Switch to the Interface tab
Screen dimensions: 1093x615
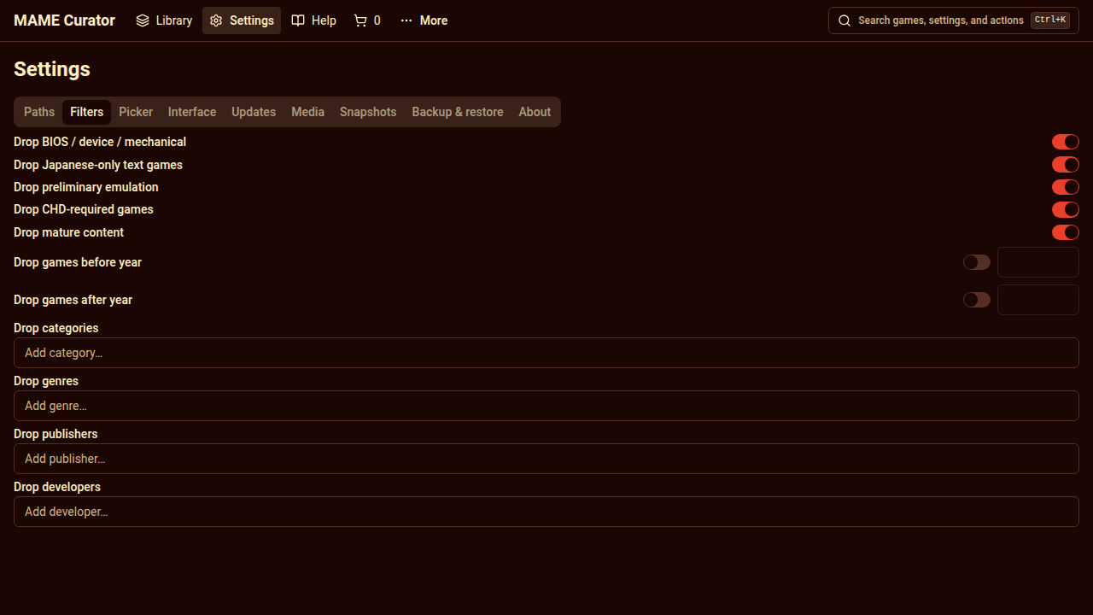point(192,112)
